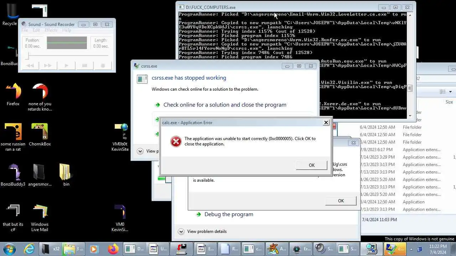Click OK in the dialog behind the calc.exe error
The width and height of the screenshot is (456, 256).
tap(341, 201)
